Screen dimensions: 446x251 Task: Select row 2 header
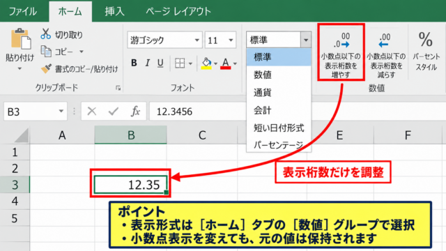(x=15, y=169)
